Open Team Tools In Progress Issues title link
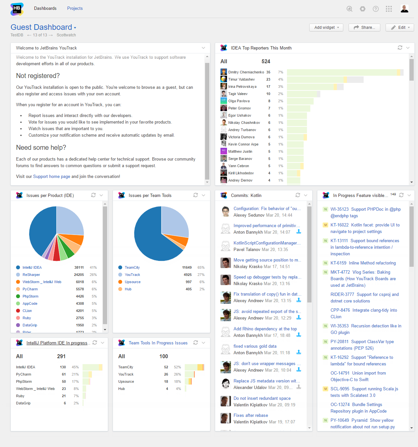418x447 pixels. [158, 343]
